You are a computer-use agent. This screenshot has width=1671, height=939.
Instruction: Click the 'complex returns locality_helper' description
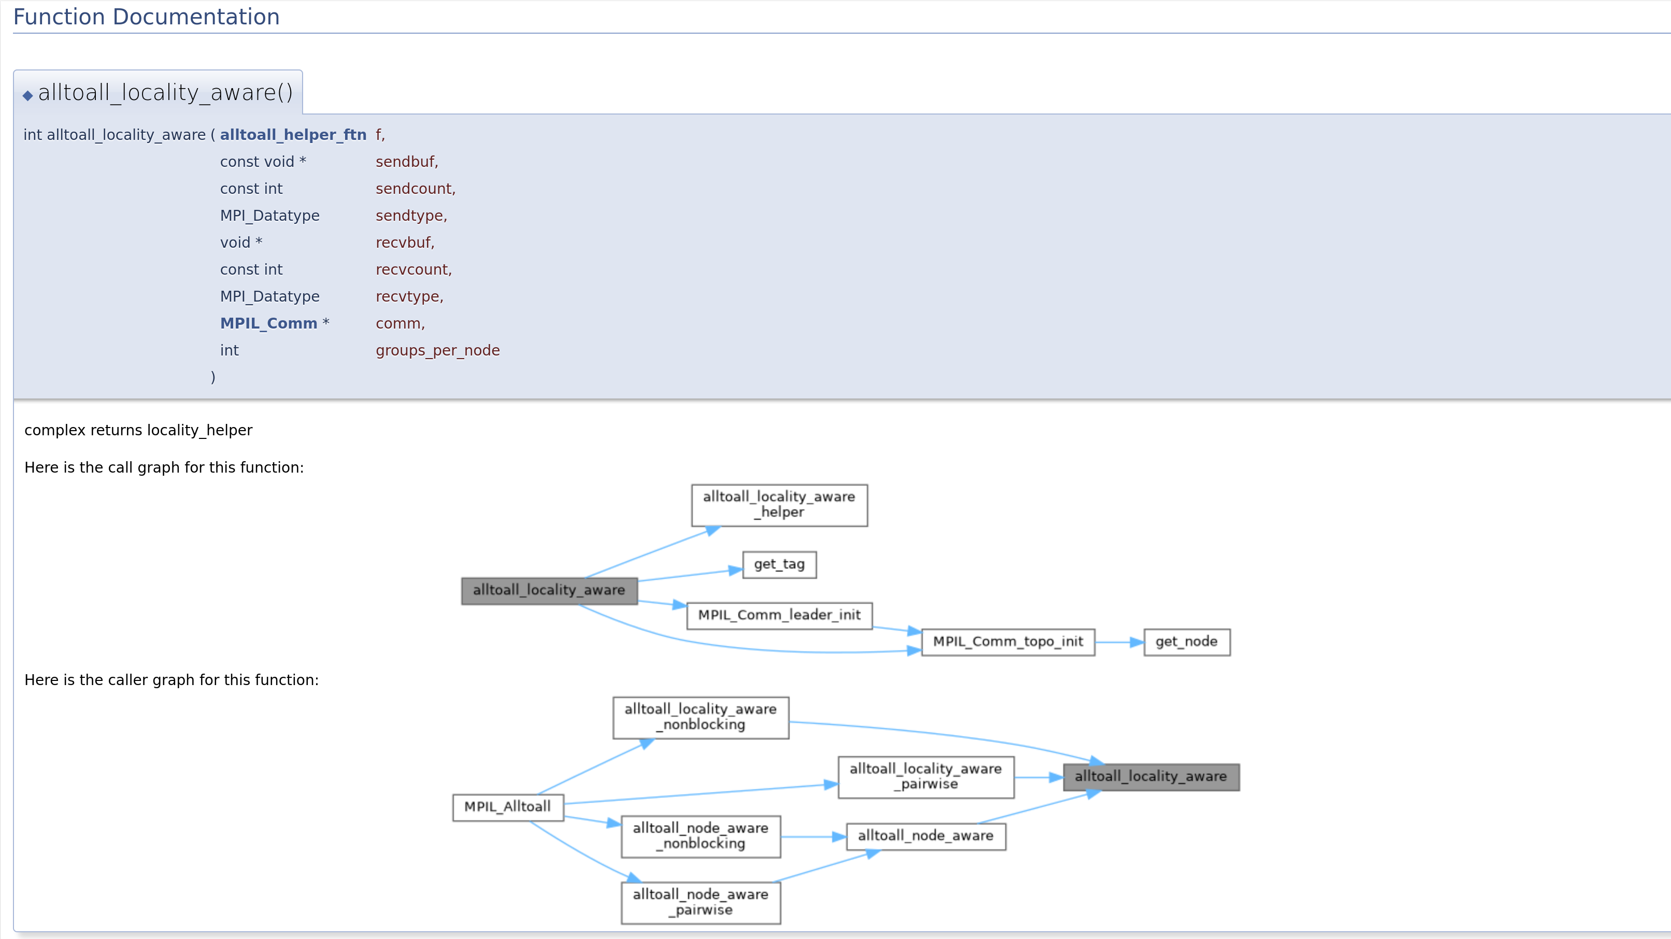point(138,430)
